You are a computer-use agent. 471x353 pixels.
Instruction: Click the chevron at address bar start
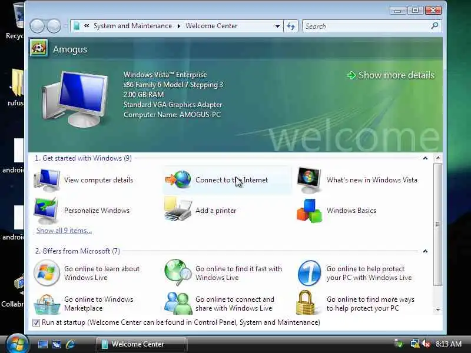click(87, 26)
